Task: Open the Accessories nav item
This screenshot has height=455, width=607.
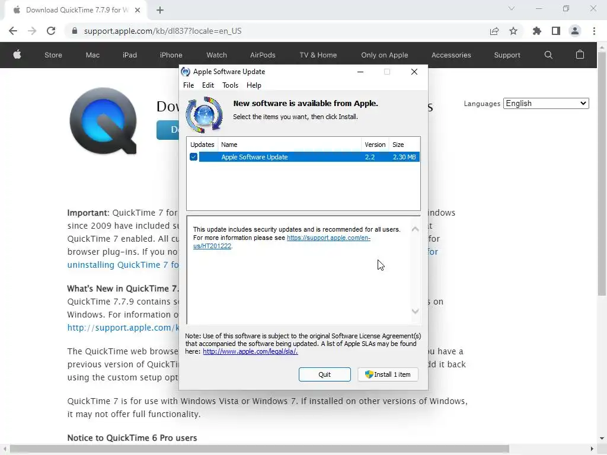Action: click(451, 55)
